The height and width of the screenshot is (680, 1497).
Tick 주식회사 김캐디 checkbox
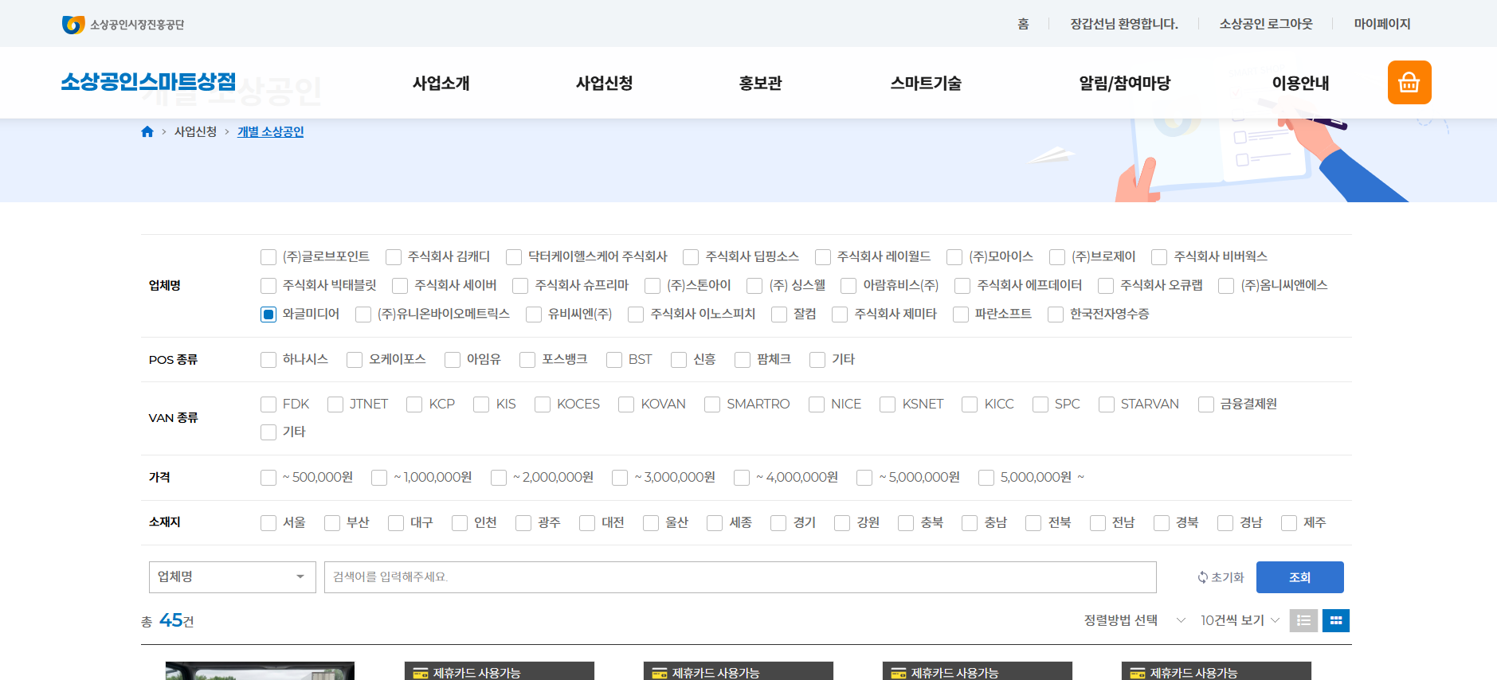tap(394, 257)
